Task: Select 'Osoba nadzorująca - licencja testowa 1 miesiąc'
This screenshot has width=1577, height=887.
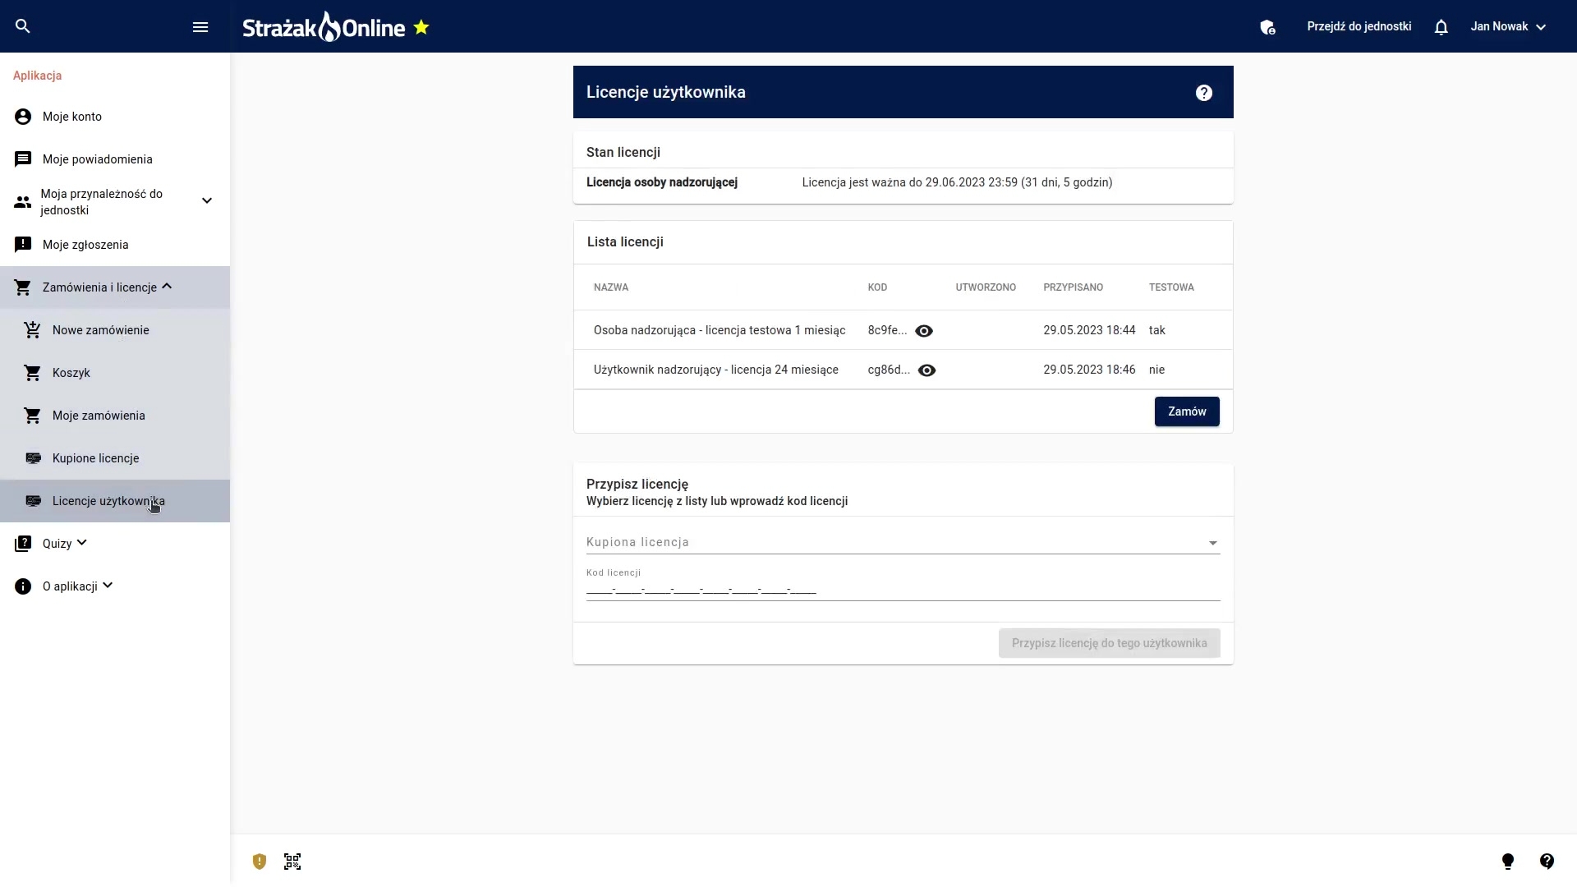Action: tap(720, 330)
